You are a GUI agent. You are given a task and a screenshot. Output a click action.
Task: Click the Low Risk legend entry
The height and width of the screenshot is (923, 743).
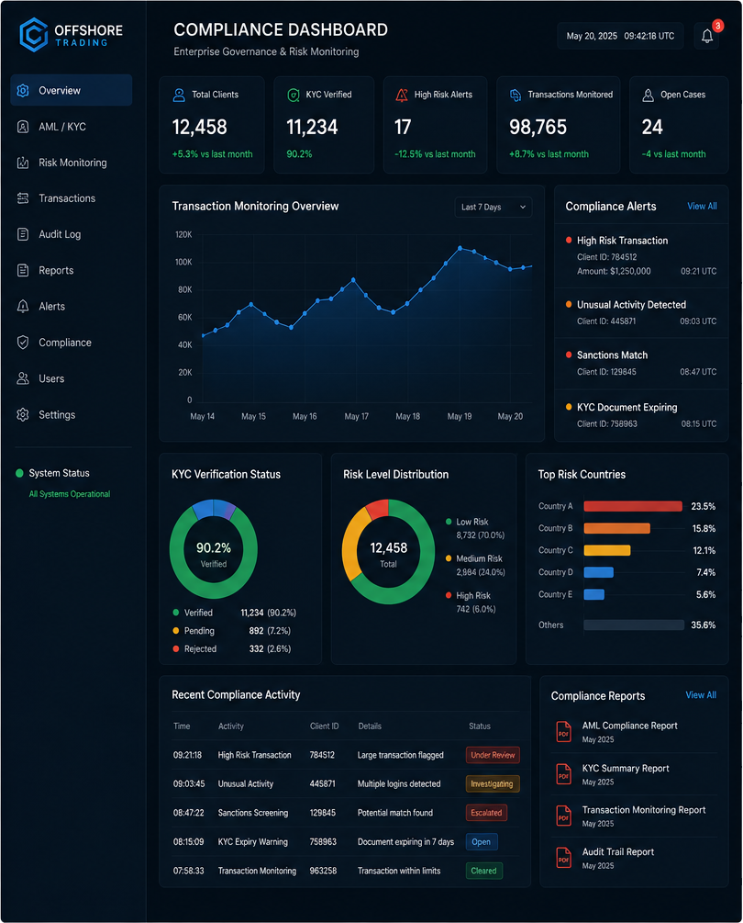click(475, 529)
